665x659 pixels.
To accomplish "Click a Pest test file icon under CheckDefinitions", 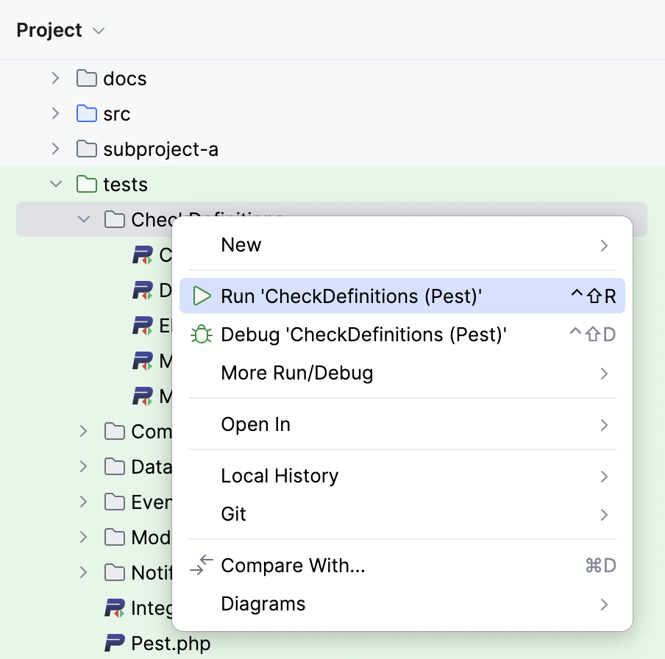I will click(x=144, y=254).
